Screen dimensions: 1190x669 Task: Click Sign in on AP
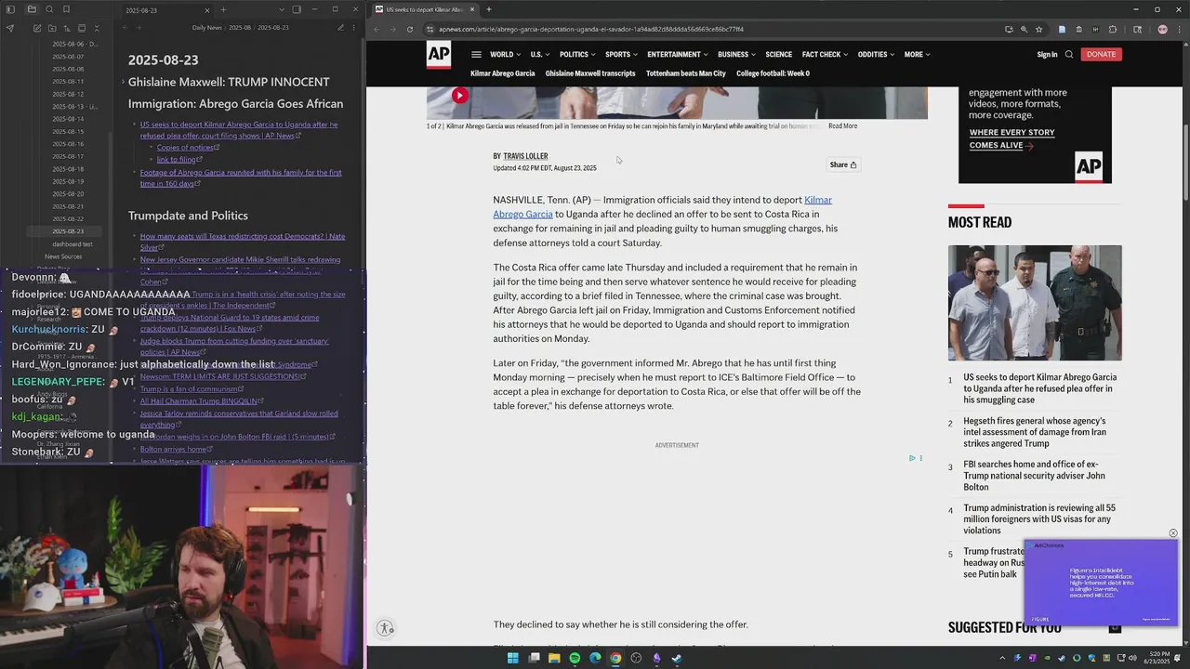click(1047, 55)
